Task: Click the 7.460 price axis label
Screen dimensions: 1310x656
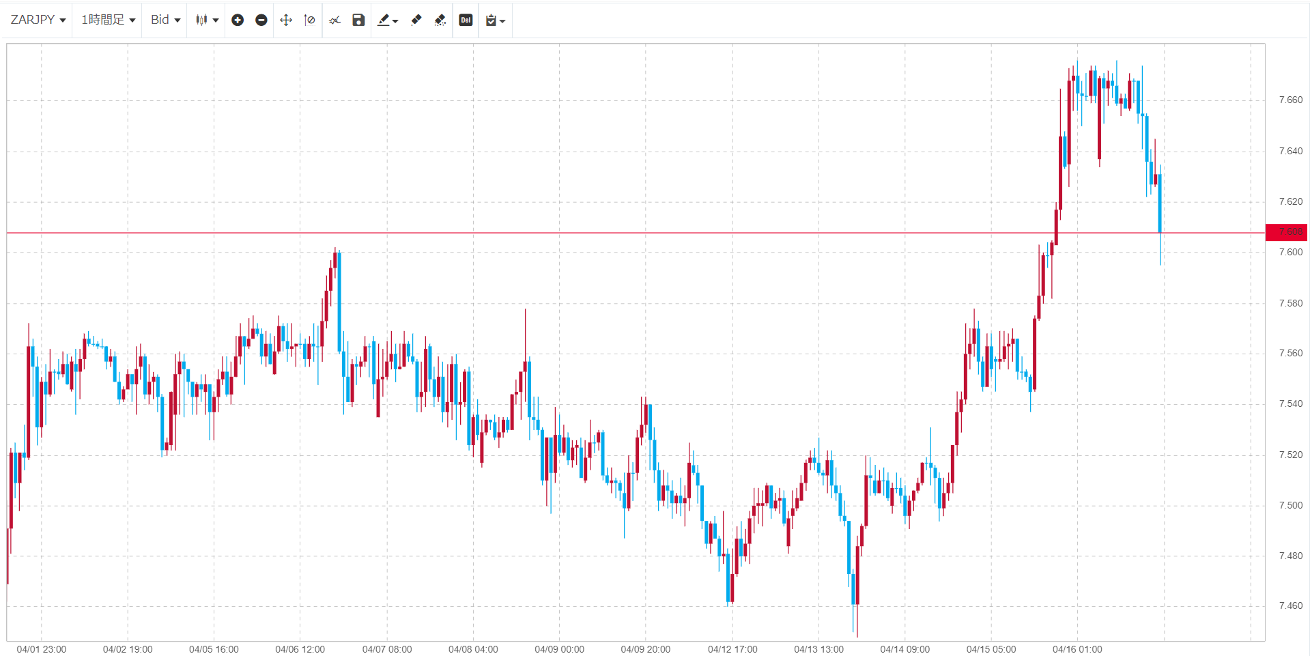Action: point(1290,605)
